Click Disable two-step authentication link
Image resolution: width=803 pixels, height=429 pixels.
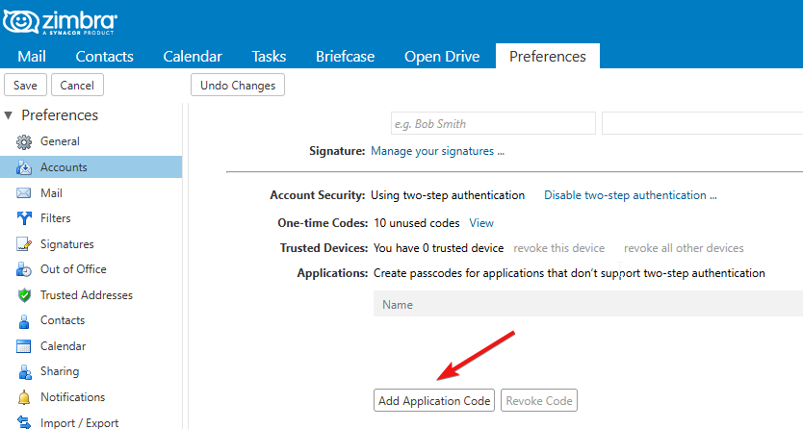(630, 195)
